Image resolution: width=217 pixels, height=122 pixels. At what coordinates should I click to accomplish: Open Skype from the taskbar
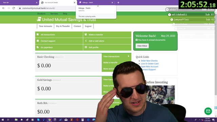[x=38, y=120]
